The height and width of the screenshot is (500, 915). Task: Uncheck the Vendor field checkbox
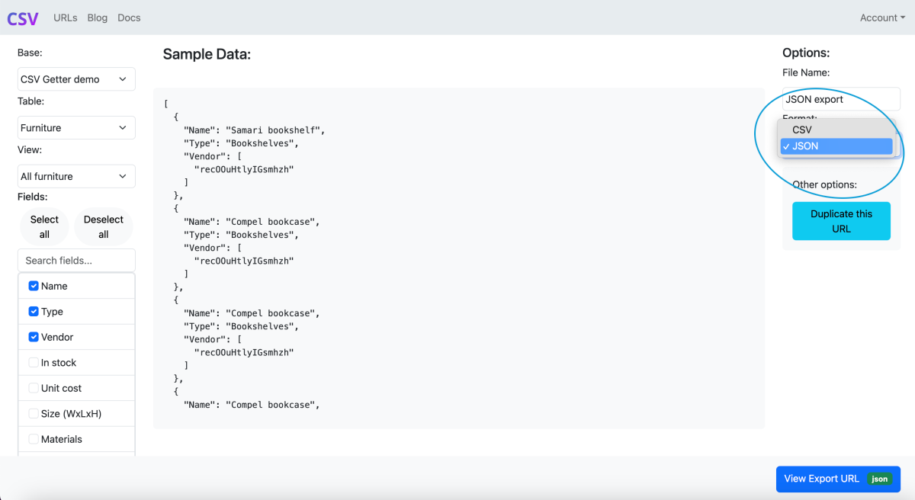tap(33, 336)
